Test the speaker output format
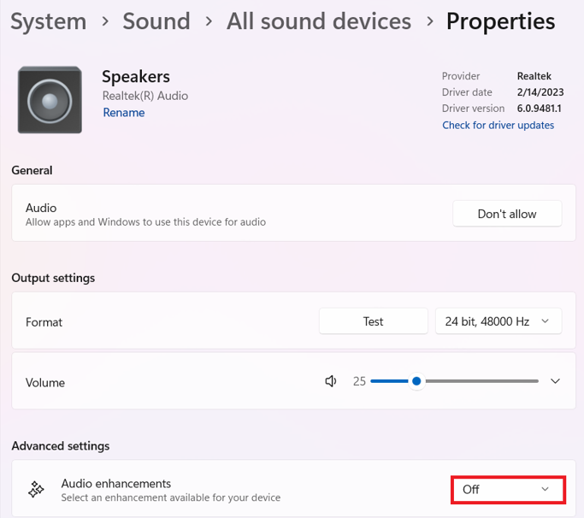This screenshot has height=518, width=584. [373, 321]
